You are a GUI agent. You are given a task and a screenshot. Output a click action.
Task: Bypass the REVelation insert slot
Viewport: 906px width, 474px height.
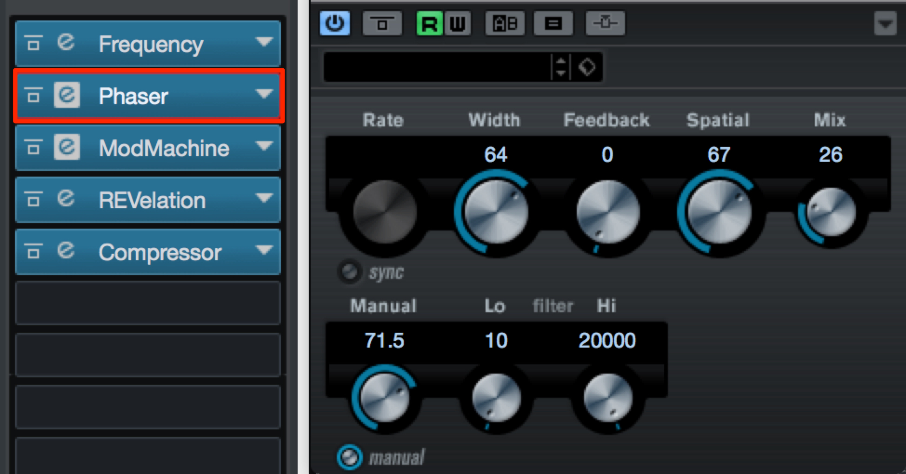click(x=33, y=200)
